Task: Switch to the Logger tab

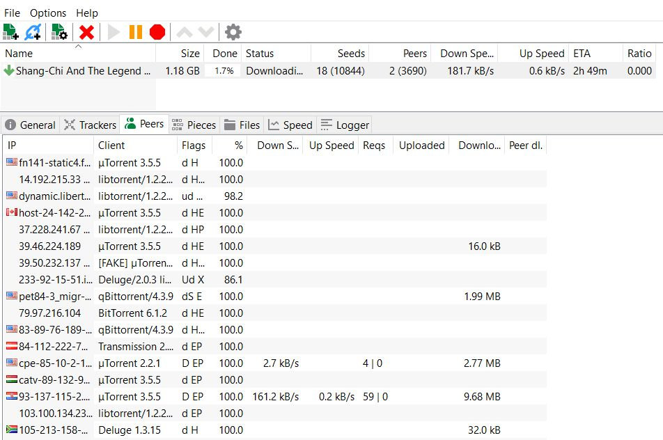Action: (345, 125)
